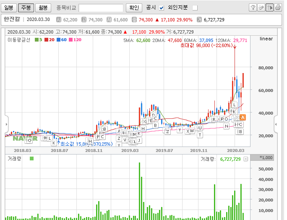Viewport: 287px width, 220px height.
Task: Click the 최대값 96,000 maximum label
Action: coord(206,45)
